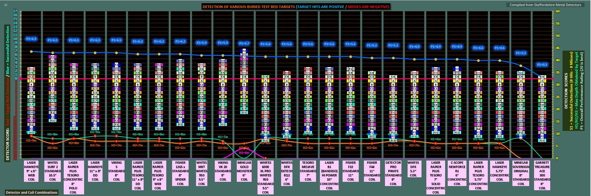Select the 'Compiled from Staffordshire Metal Detectors' credit box
The height and width of the screenshot is (196, 591).
pyautogui.click(x=545, y=5)
